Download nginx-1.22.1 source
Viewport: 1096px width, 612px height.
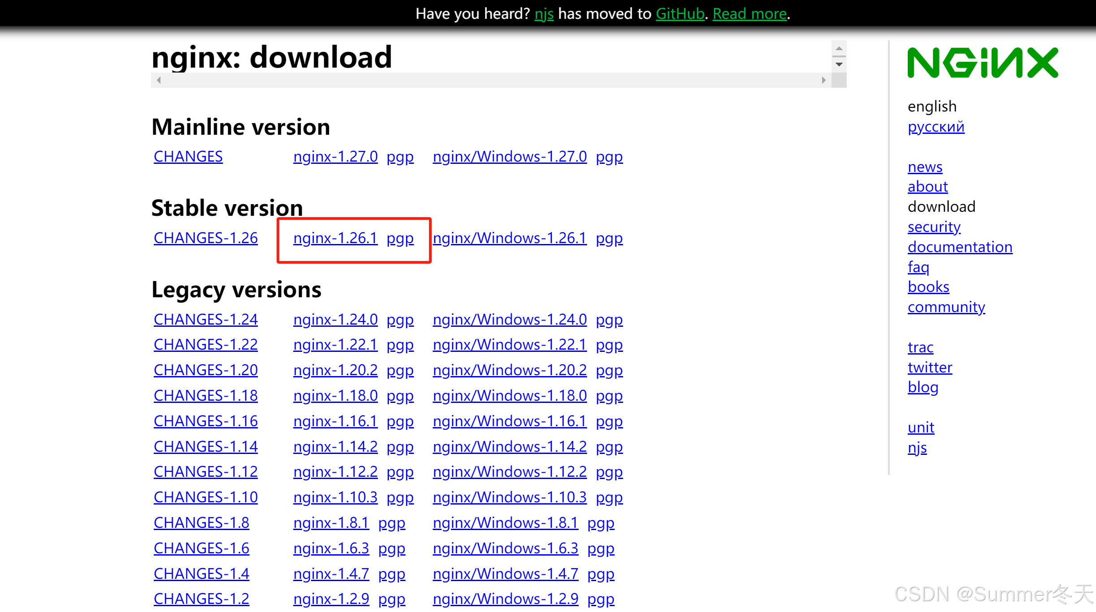click(335, 345)
